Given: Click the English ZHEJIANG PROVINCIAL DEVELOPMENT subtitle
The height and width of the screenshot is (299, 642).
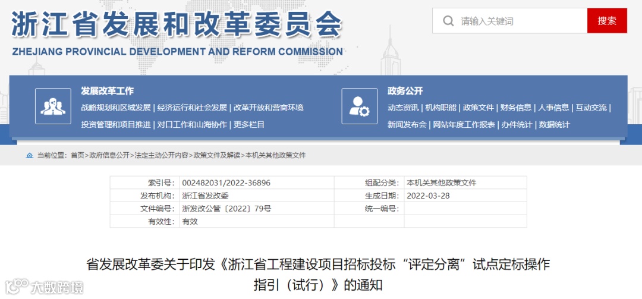Looking at the screenshot, I should (177, 52).
